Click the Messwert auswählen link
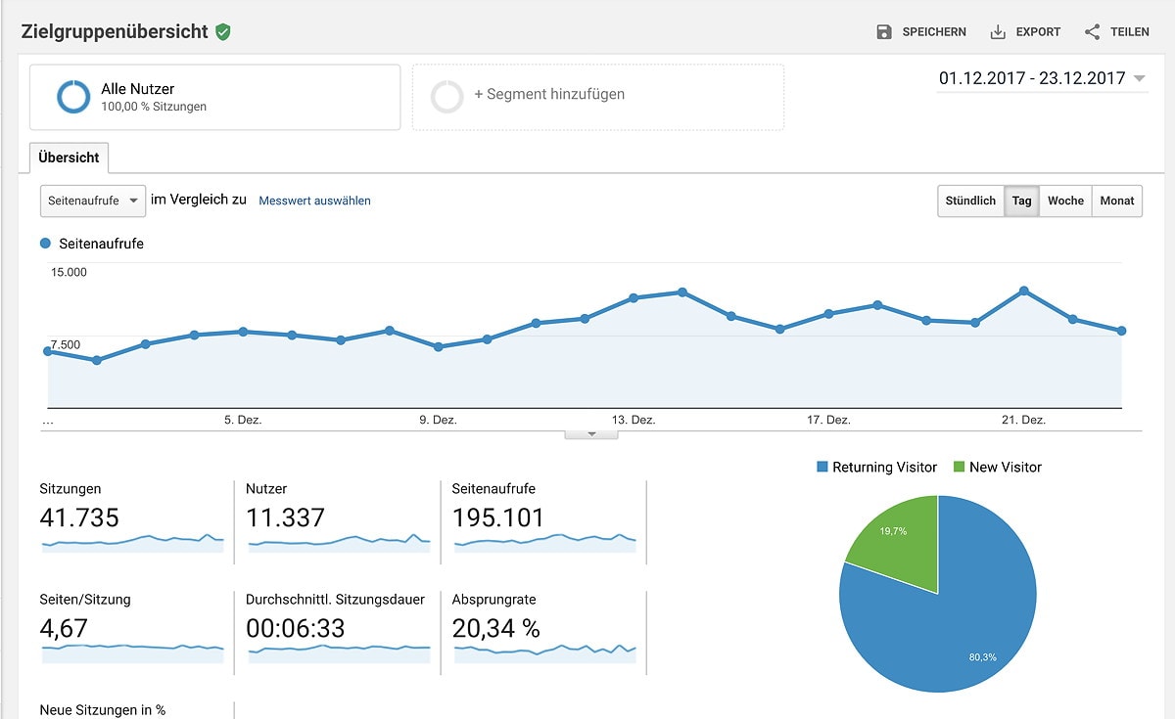The width and height of the screenshot is (1175, 719). tap(314, 201)
